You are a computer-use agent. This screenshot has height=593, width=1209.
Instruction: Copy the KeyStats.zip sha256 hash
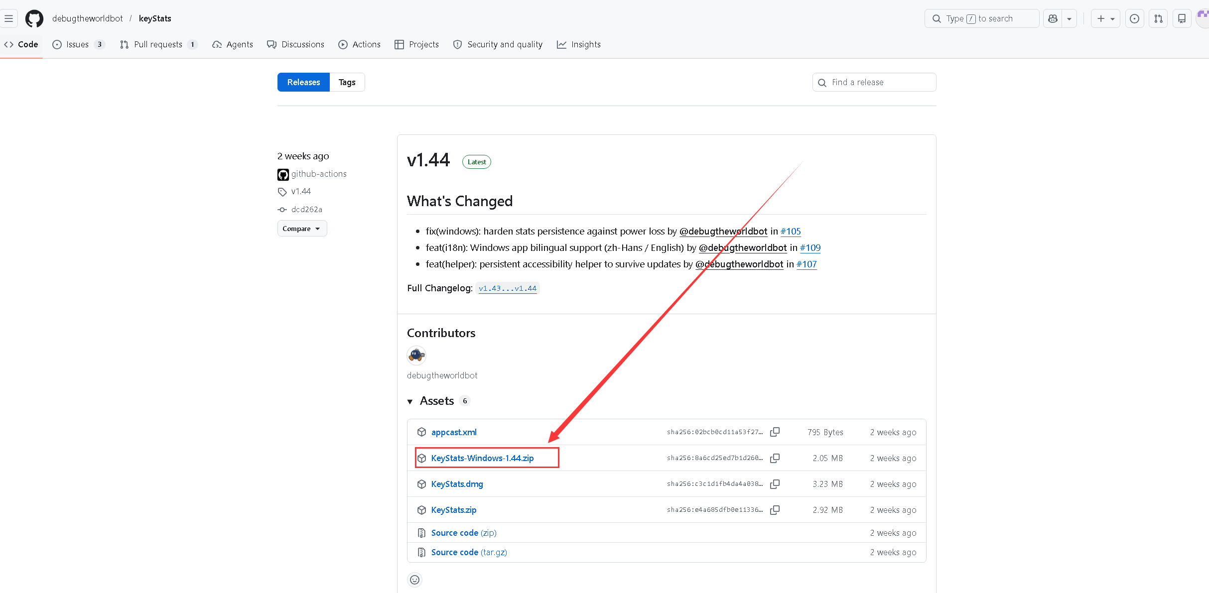pyautogui.click(x=775, y=510)
